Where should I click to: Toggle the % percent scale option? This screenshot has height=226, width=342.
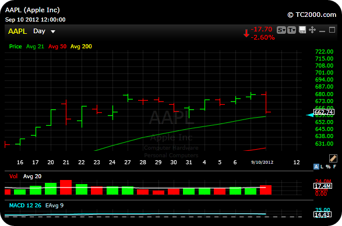(x=328, y=167)
